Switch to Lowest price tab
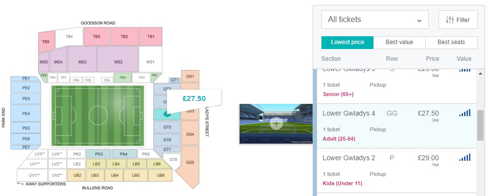489x196 pixels. (347, 43)
